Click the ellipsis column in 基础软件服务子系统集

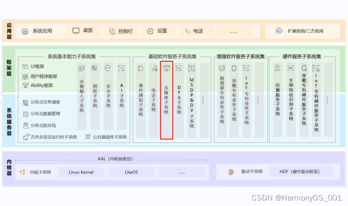204,100
